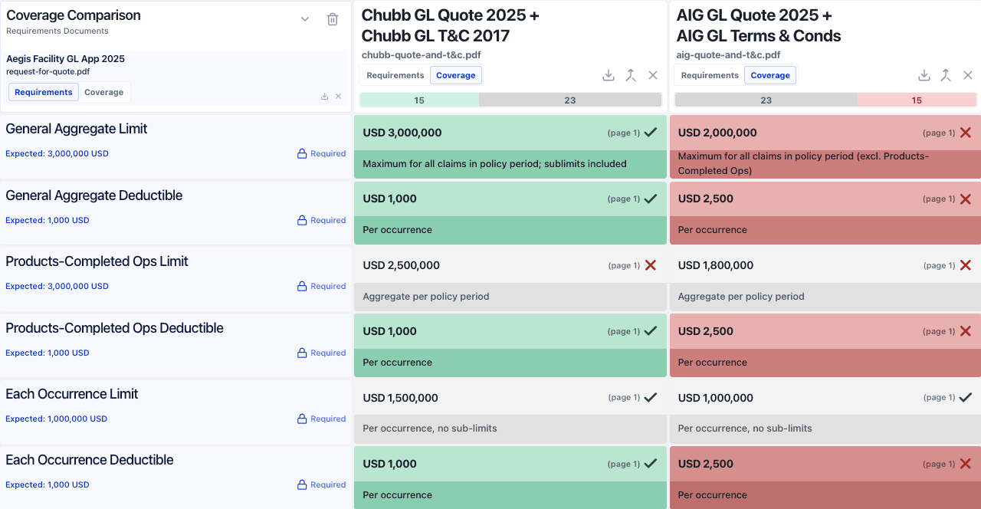Open Requirements tab in Chubb quote column
Viewport: 981px width, 509px height.
(395, 75)
